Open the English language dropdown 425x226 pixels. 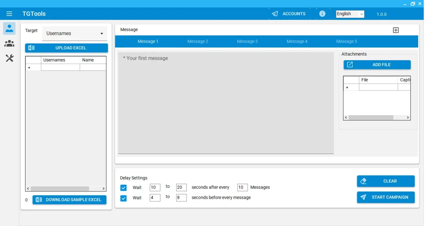[350, 14]
